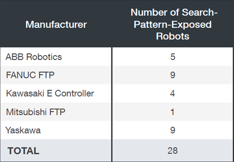This screenshot has width=234, height=162.
Task: Select the word 'Robotics' in first row
Action: click(x=44, y=57)
